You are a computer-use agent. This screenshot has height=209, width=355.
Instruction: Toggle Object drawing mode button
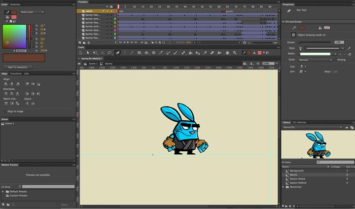[x=293, y=35]
